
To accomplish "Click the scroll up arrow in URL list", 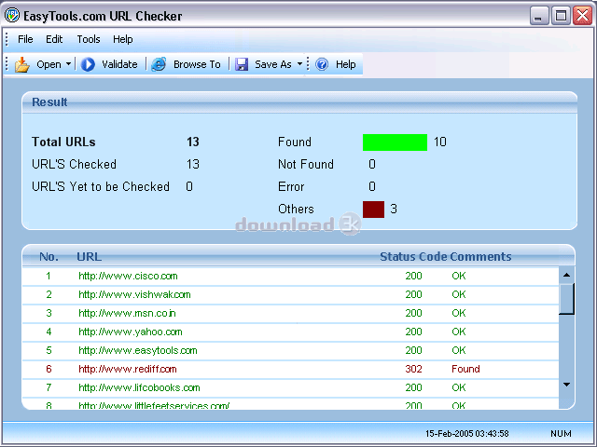I will click(x=566, y=275).
